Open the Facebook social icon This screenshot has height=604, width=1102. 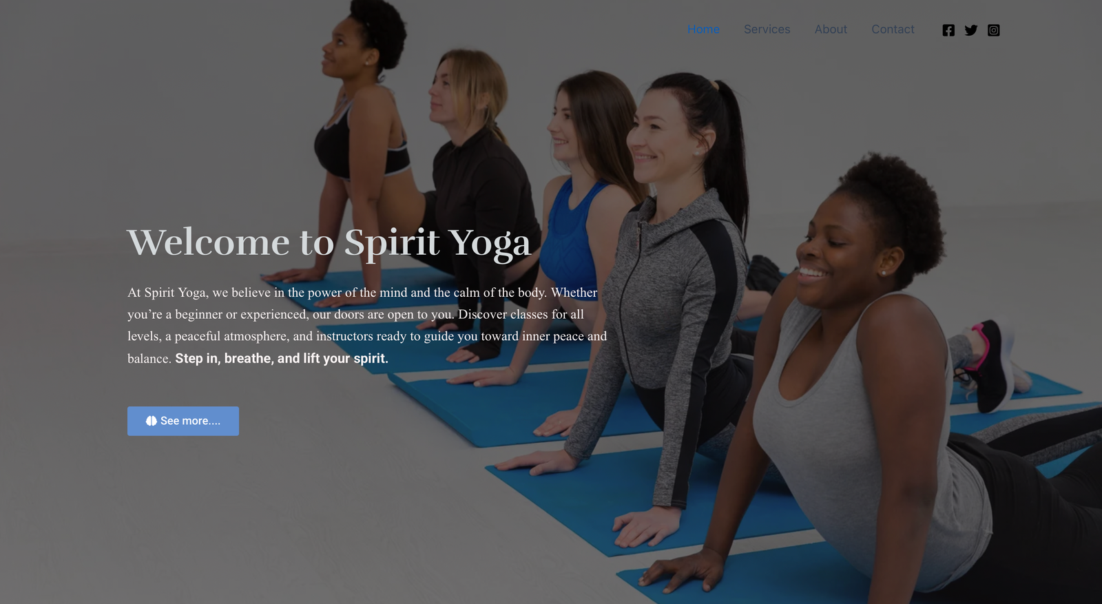[948, 30]
